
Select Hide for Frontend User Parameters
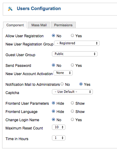tap(53, 103)
